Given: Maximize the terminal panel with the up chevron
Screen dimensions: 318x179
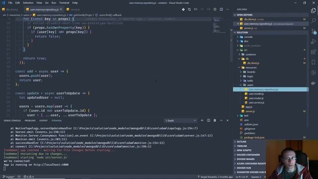Looking at the screenshot, I should click(x=221, y=120).
